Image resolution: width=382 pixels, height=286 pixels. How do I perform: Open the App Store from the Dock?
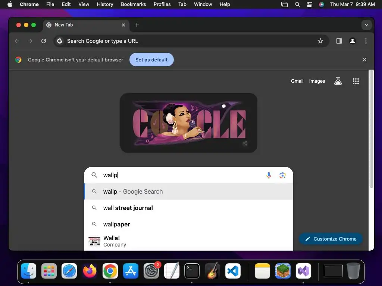(x=131, y=271)
